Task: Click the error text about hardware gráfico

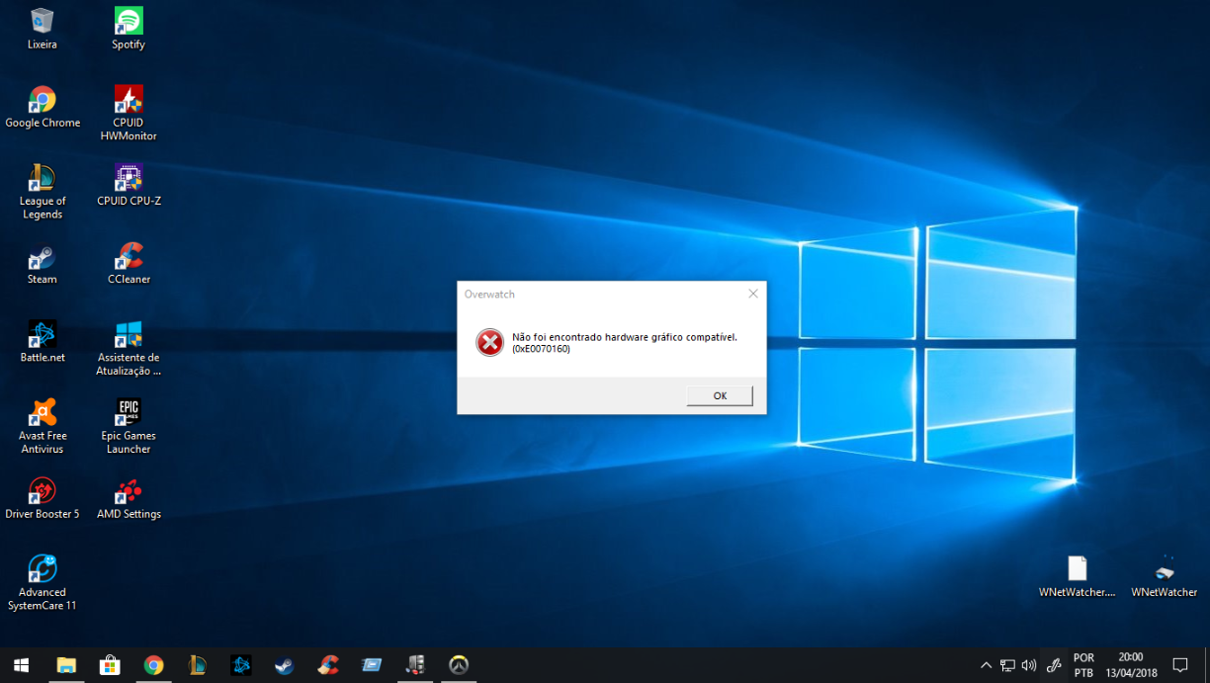Action: 625,342
